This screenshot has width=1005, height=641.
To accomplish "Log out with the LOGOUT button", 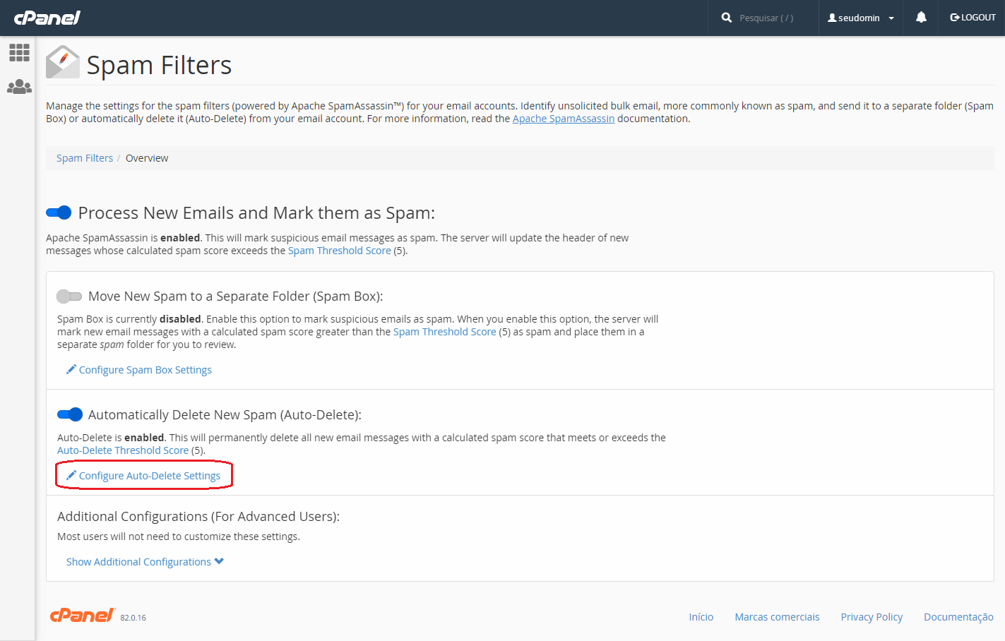I will click(973, 18).
